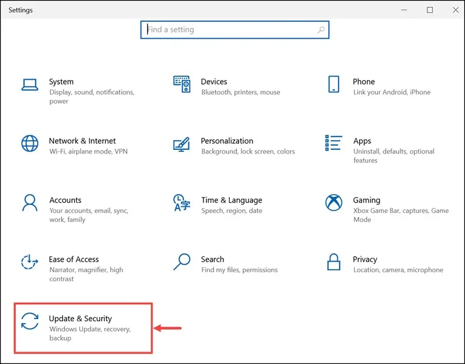Open Search settings title
Screen dimensions: 465x364
click(x=213, y=259)
